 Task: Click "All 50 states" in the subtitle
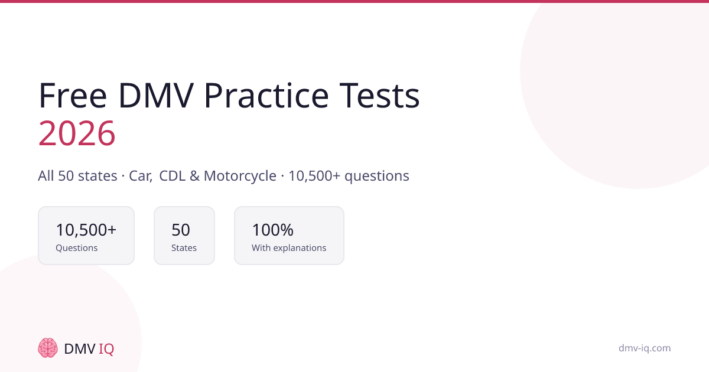(77, 175)
